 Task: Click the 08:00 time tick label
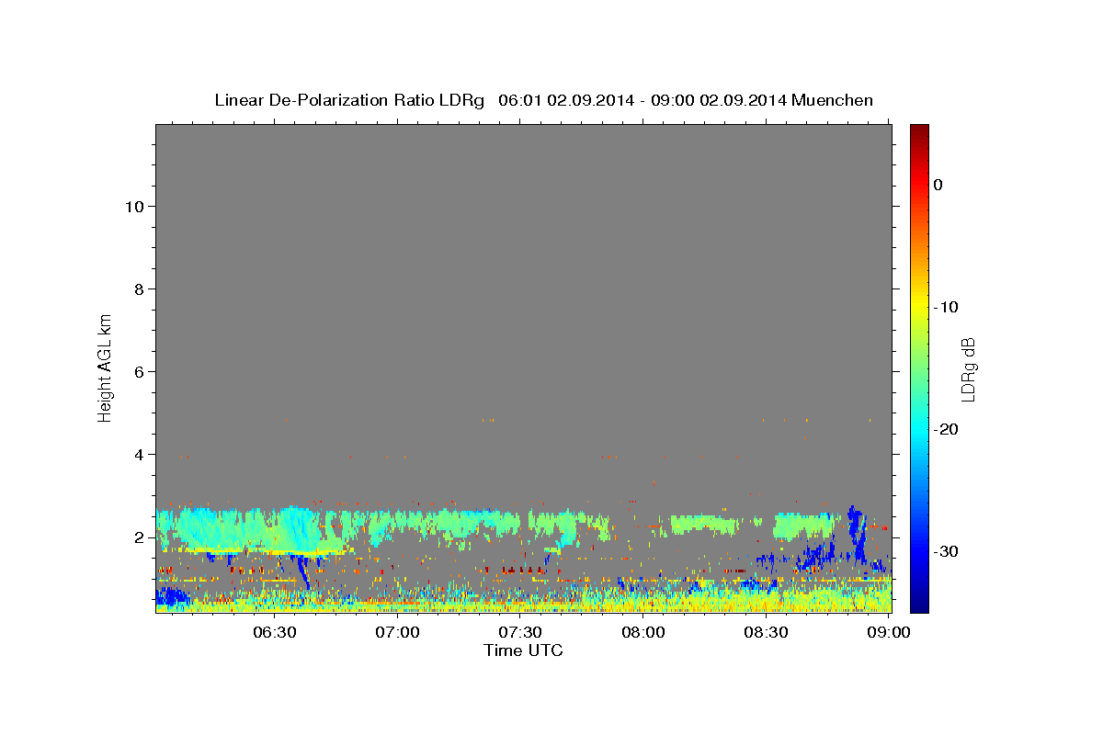[643, 633]
